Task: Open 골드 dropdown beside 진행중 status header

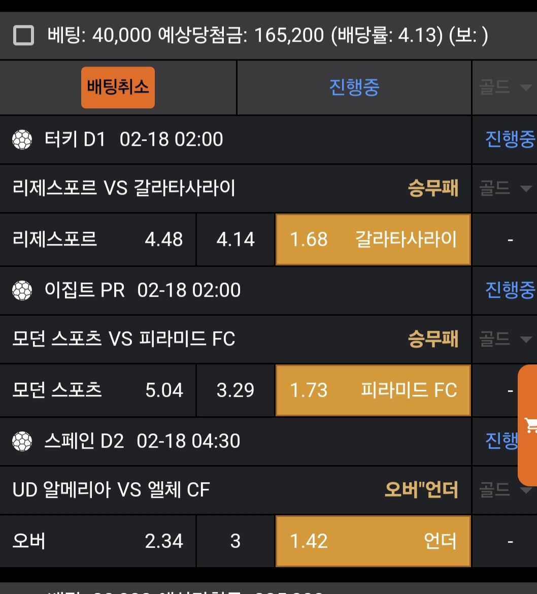Action: coord(505,87)
